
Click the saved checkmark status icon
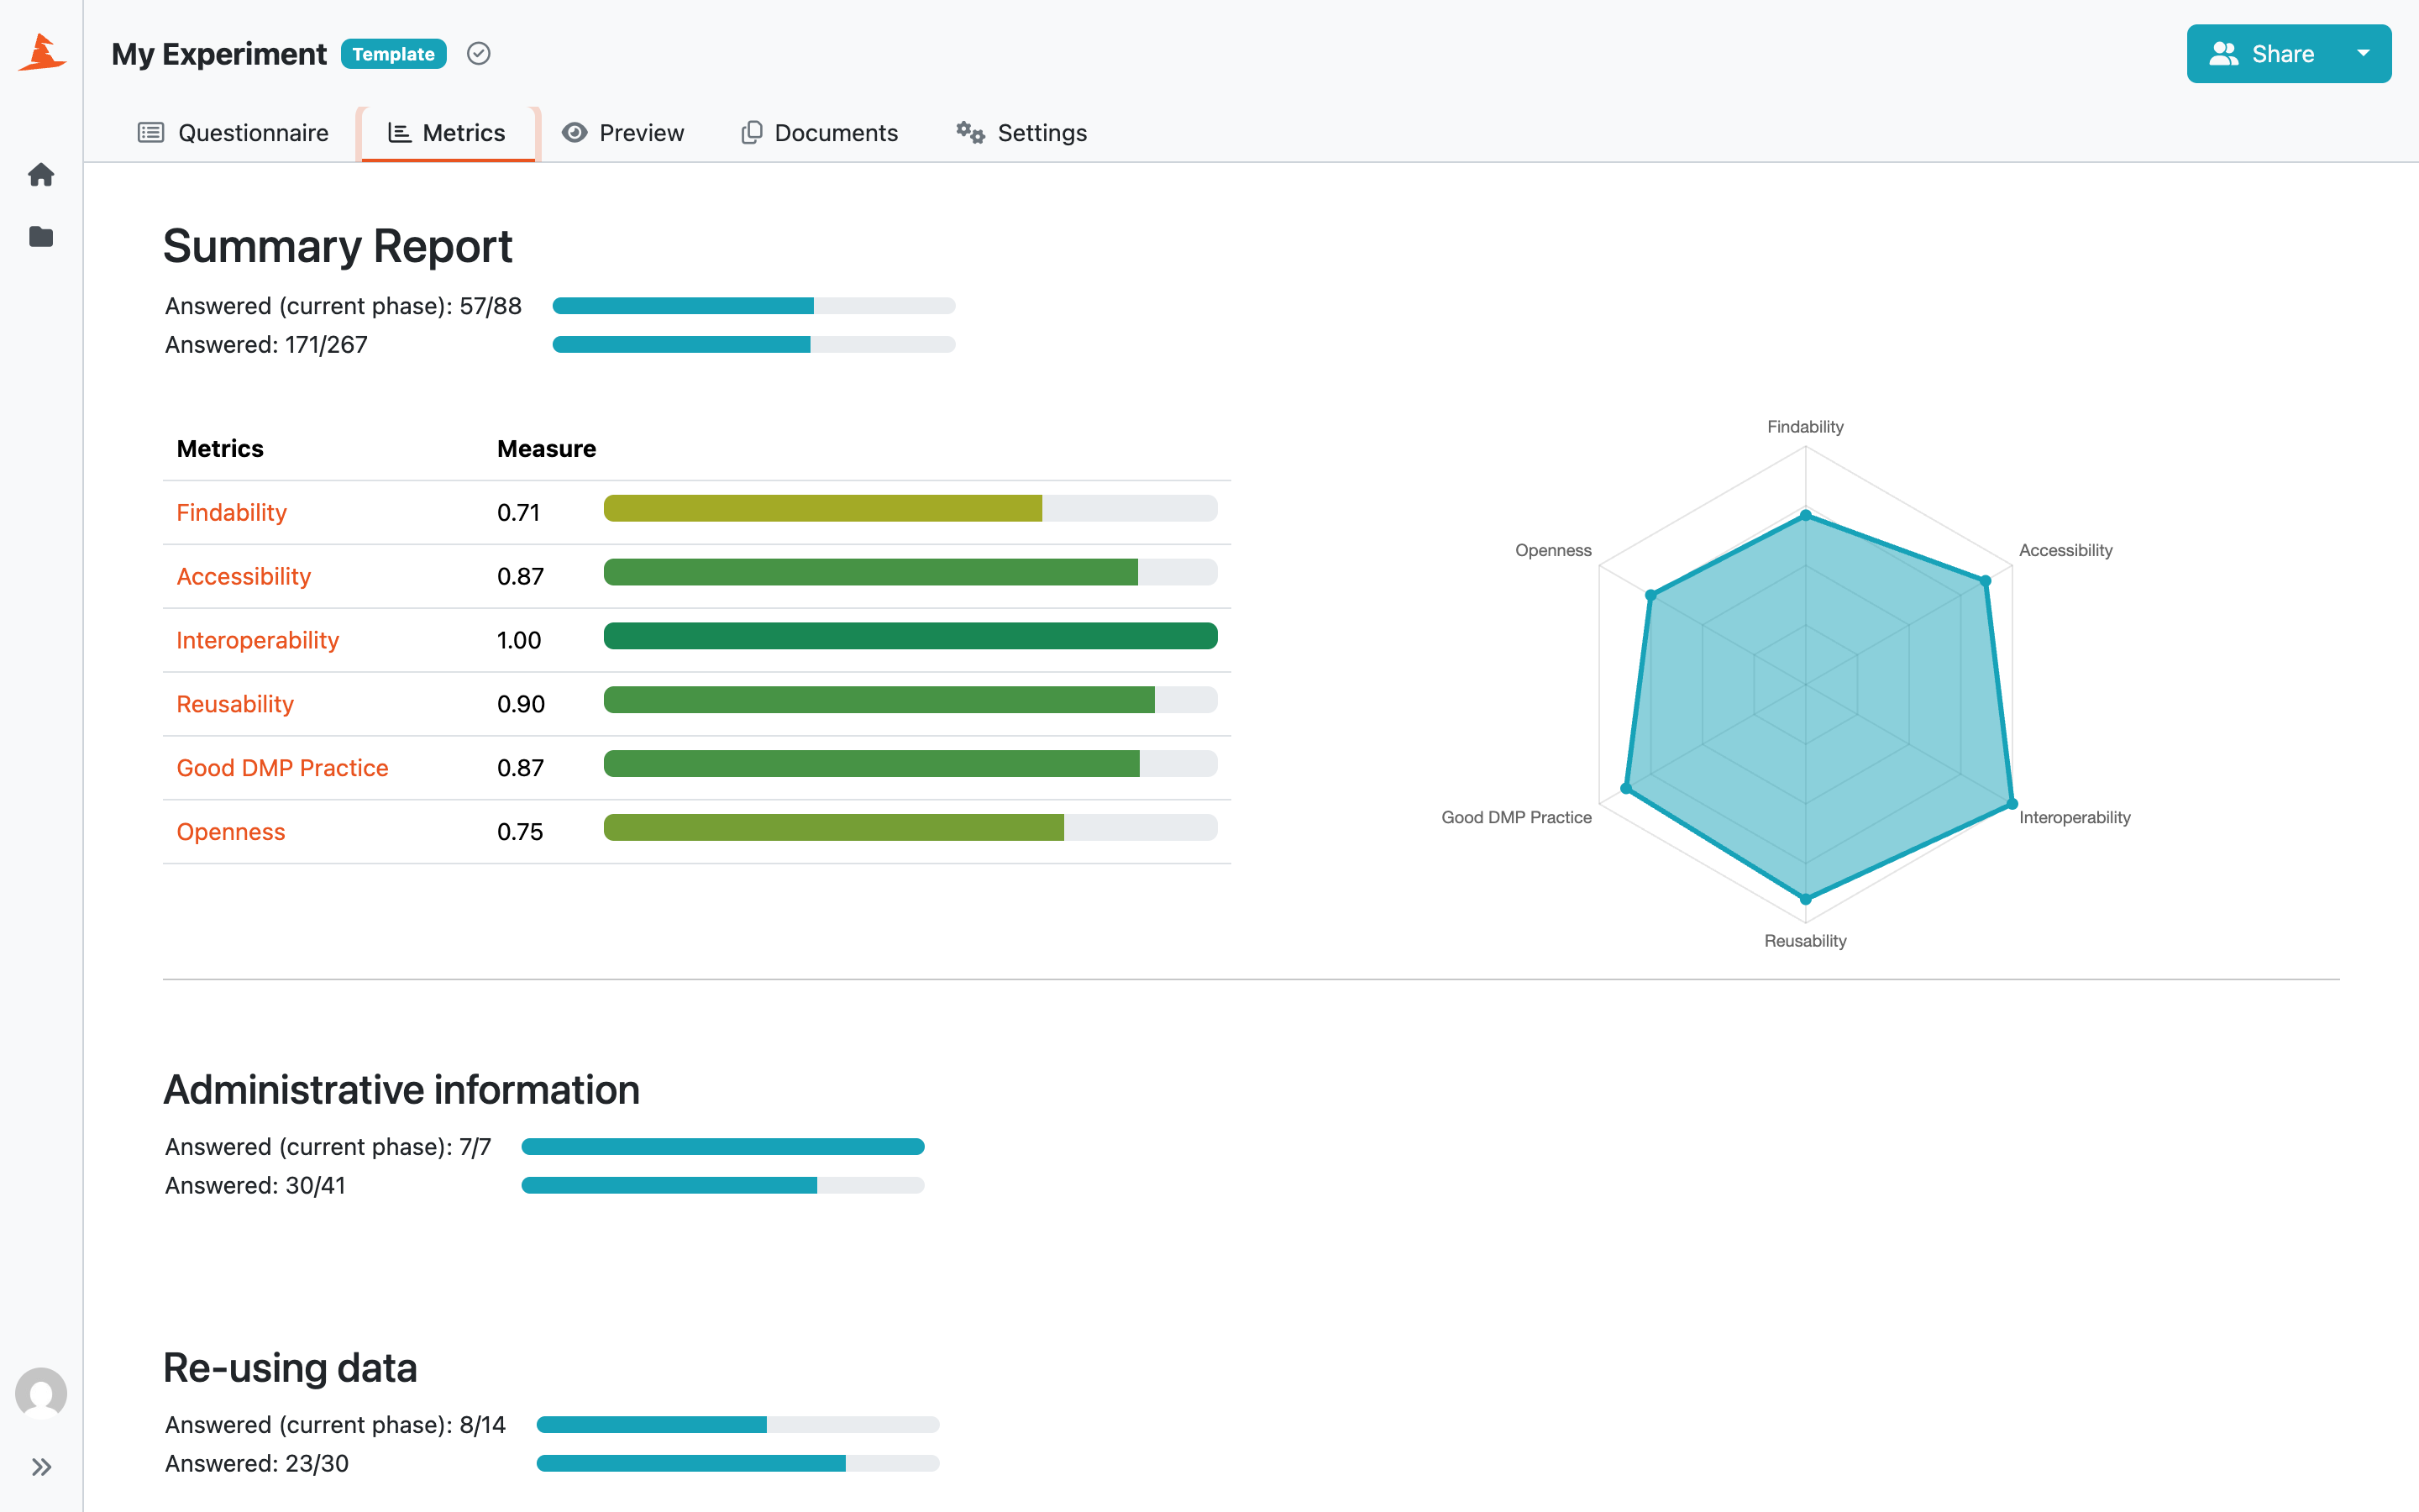[x=479, y=54]
